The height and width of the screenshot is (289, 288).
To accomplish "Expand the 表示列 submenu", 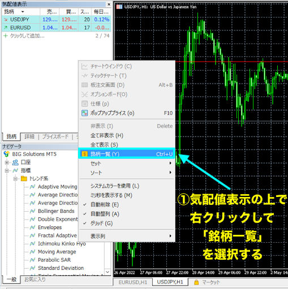I will [x=127, y=236].
